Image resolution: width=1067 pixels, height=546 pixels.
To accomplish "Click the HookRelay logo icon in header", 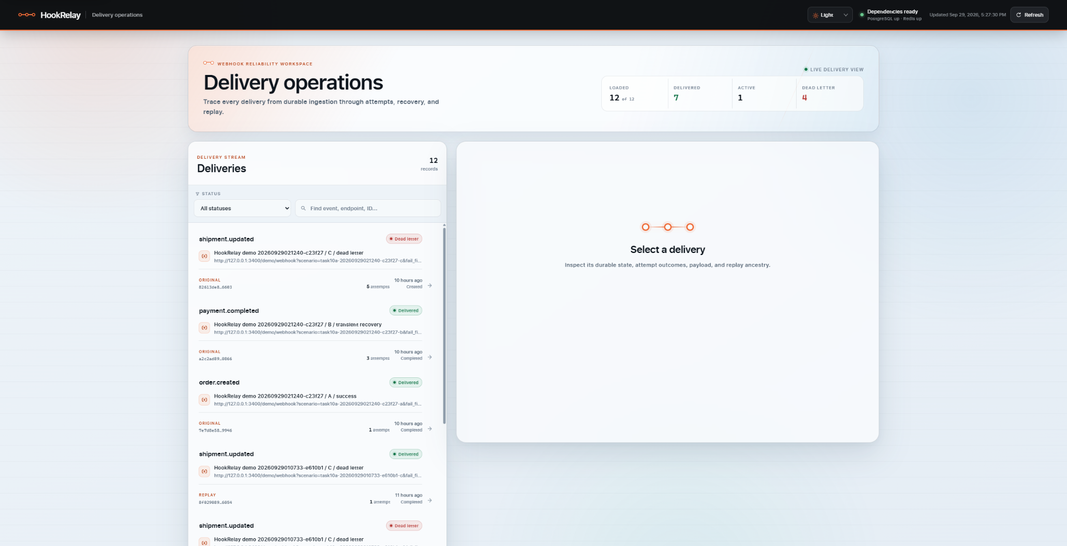I will click(x=27, y=15).
